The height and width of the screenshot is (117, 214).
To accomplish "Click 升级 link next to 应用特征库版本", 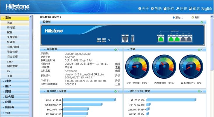I will pos(118,84).
